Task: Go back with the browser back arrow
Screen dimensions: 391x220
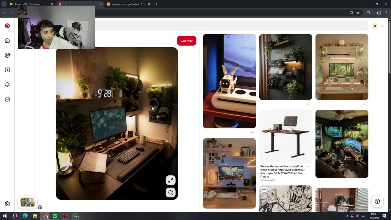Action: (x=4, y=13)
